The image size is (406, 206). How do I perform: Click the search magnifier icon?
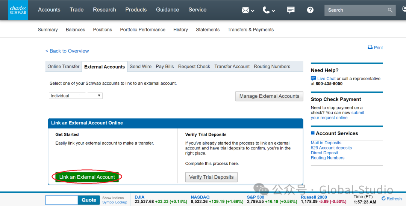tap(390, 10)
